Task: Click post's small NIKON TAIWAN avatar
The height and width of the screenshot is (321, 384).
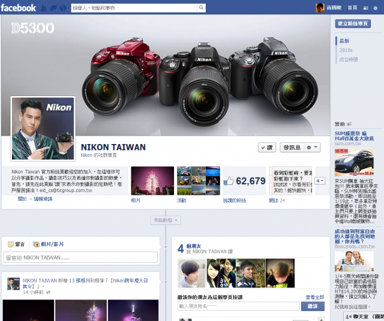Action: pos(13,284)
